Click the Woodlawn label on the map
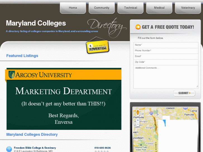This screenshot has height=152, width=203. click(x=138, y=138)
